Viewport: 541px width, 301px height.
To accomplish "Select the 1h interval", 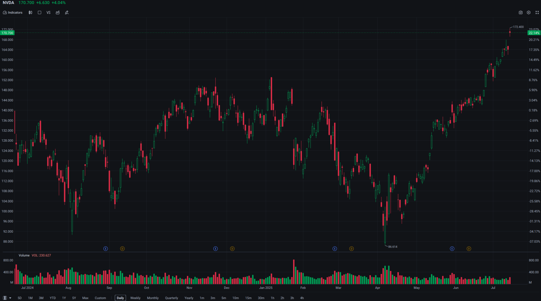I will tap(273, 298).
